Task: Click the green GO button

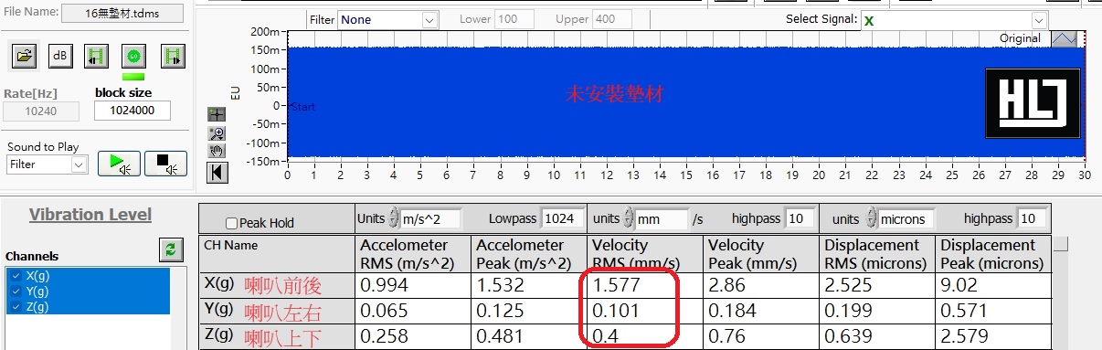Action: [133, 56]
